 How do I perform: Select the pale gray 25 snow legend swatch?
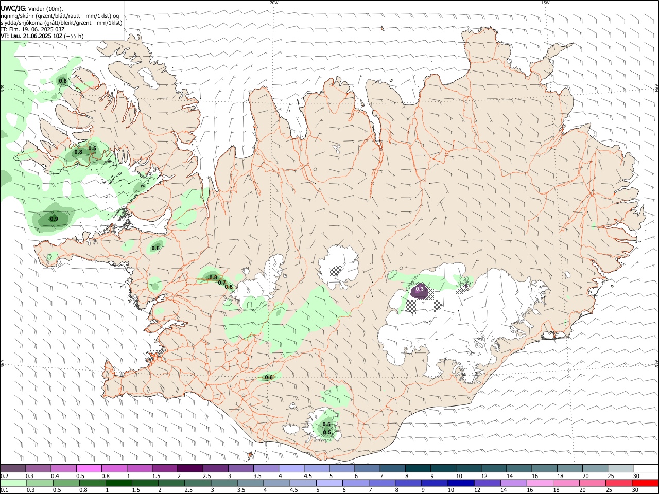tap(620, 469)
